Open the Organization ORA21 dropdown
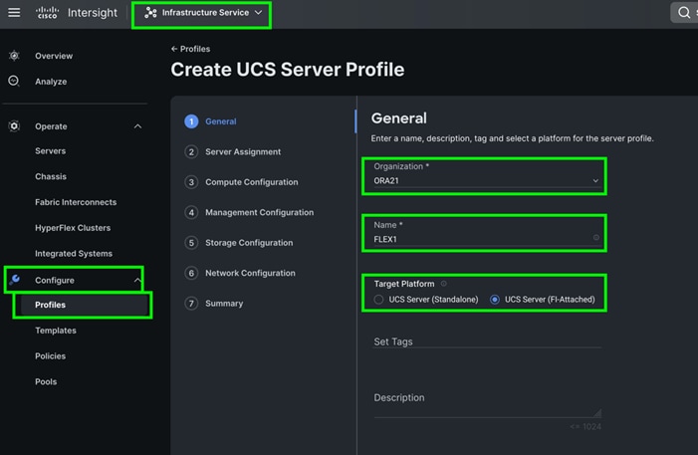Screen dimensions: 698x455 (486, 180)
